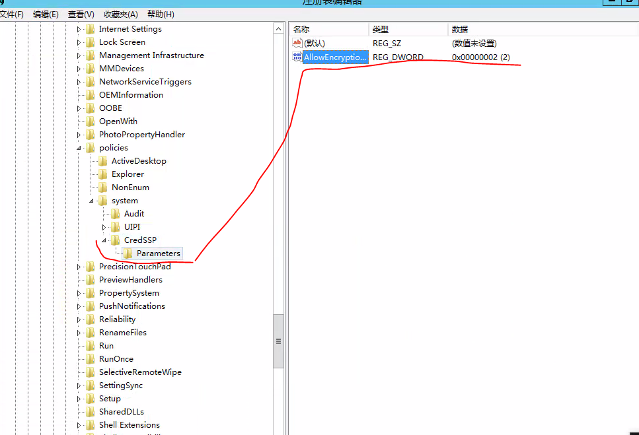Open the 帮助(H) menu
This screenshot has height=435, width=639.
tap(161, 15)
